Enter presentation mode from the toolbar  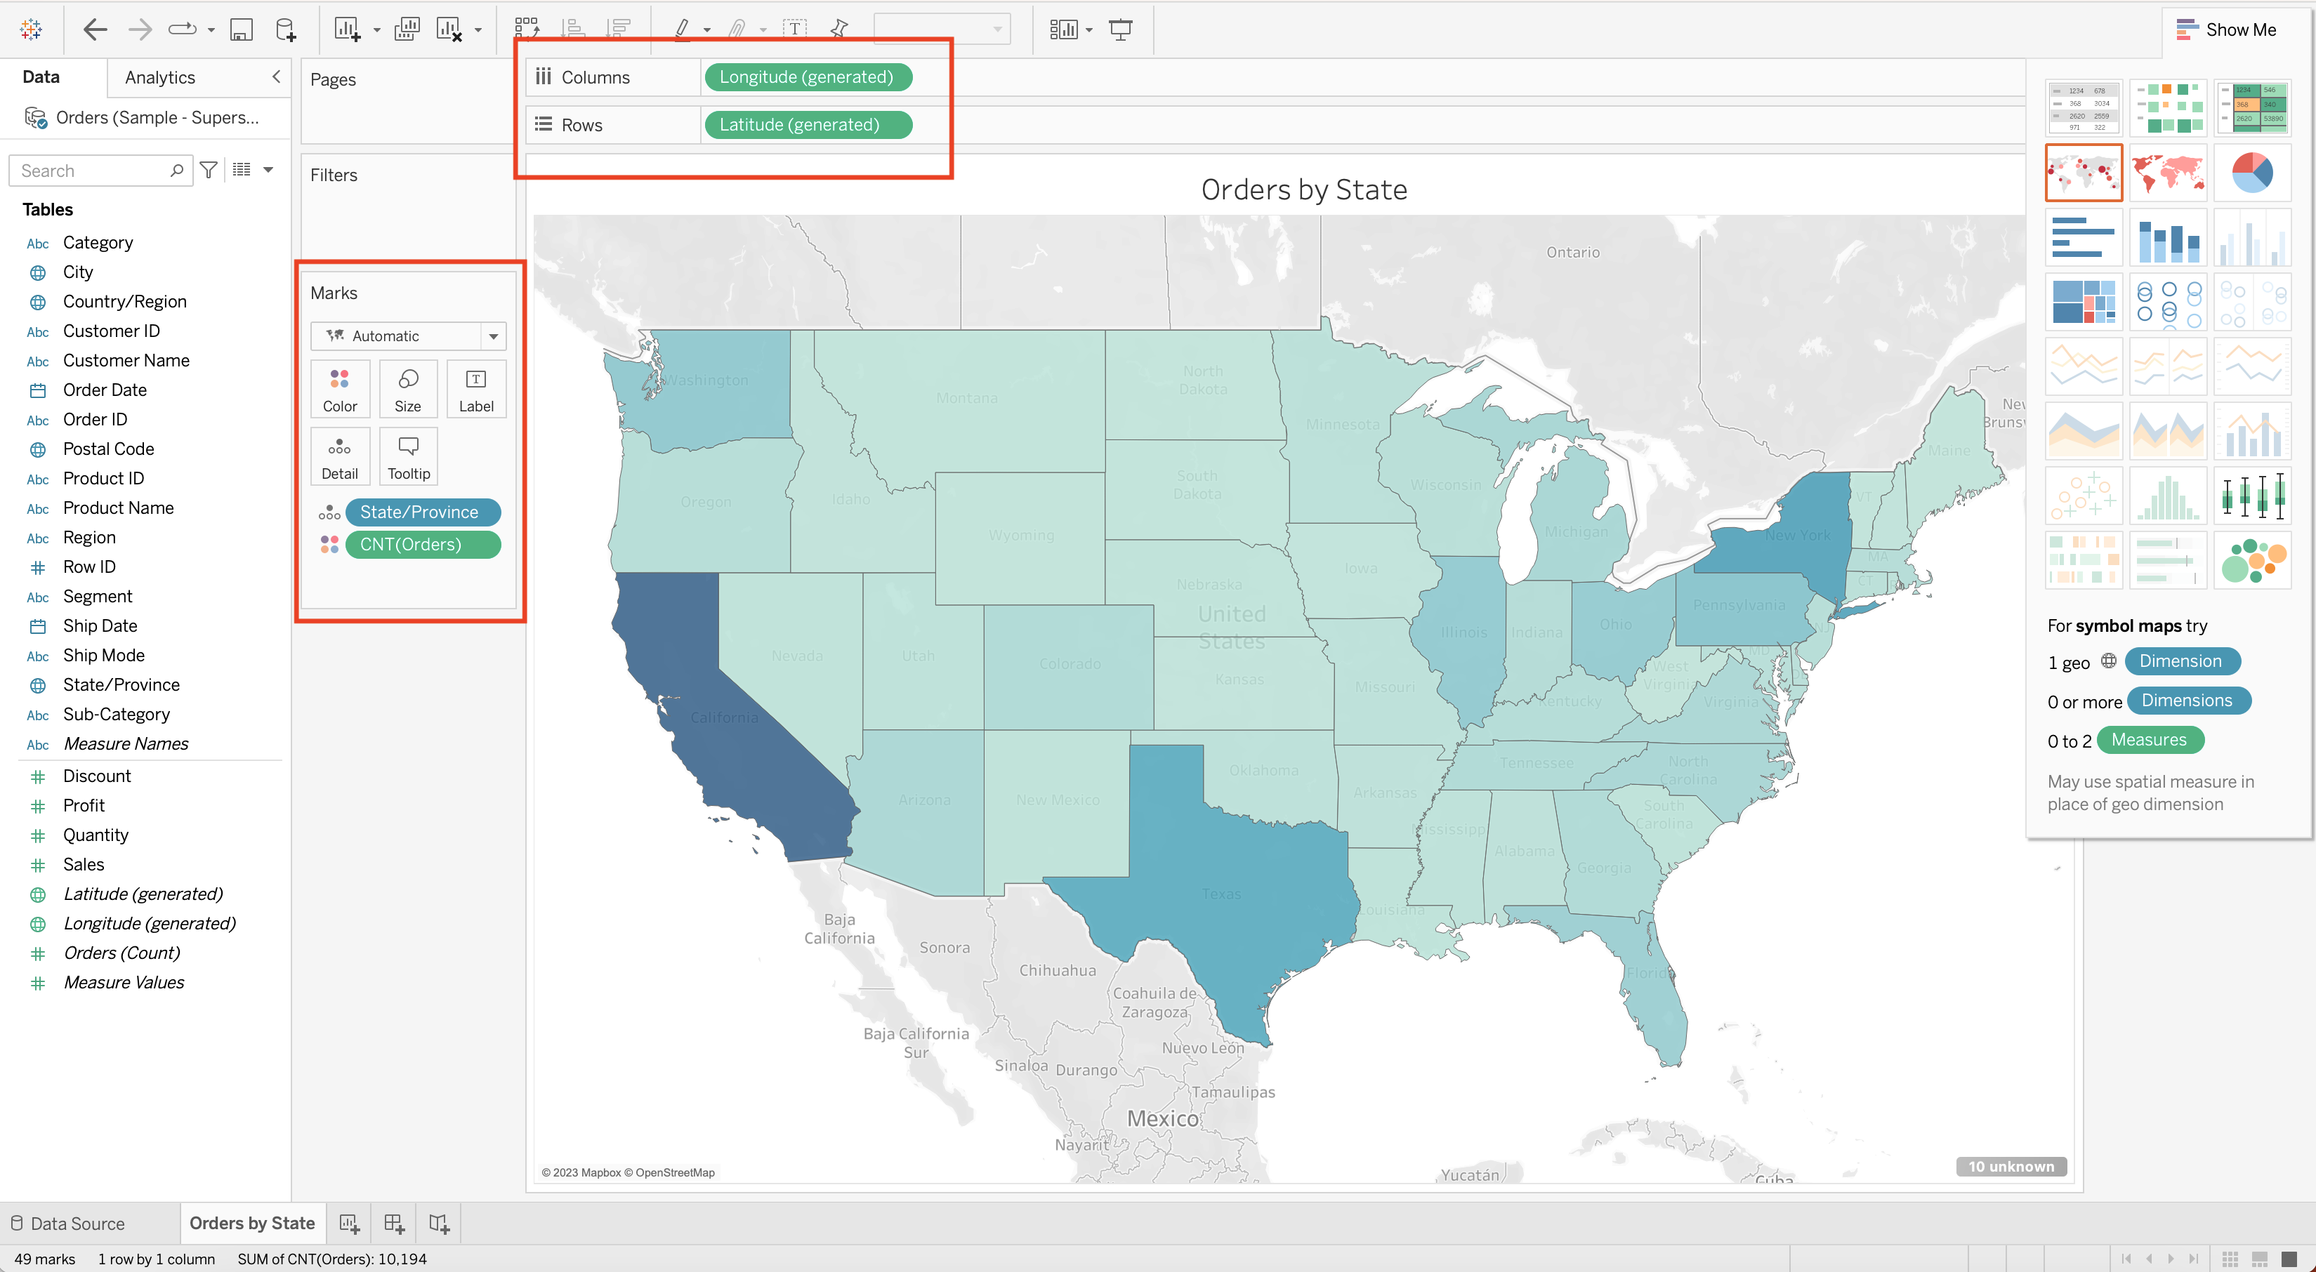point(1120,29)
